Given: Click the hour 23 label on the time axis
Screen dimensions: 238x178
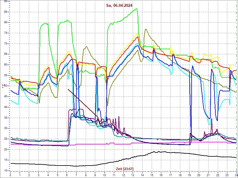Looking at the screenshot, I should (227, 175).
